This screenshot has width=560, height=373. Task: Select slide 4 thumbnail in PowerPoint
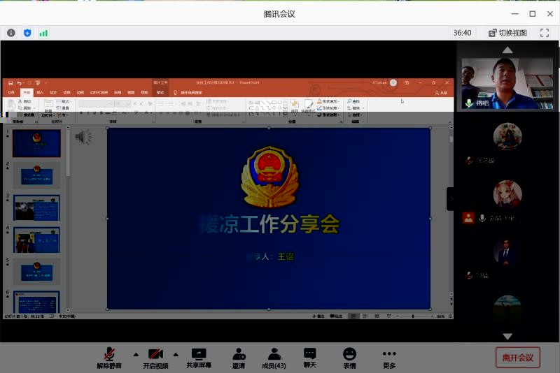pos(37,240)
